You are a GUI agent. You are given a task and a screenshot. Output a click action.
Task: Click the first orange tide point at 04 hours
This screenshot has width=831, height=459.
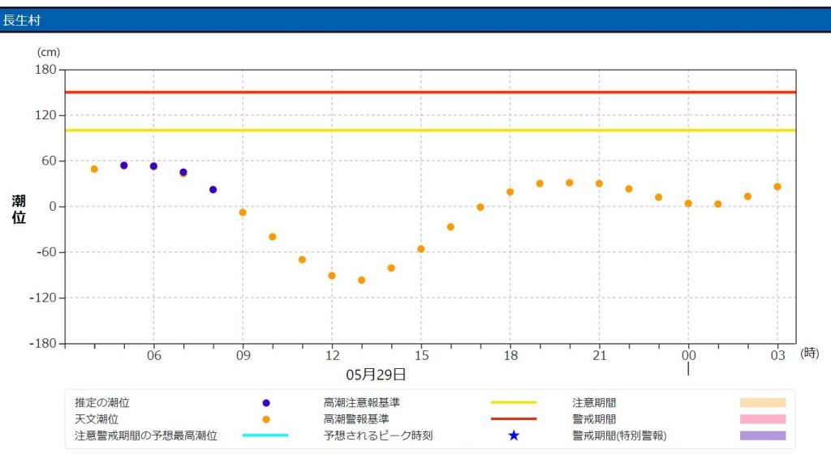(94, 169)
